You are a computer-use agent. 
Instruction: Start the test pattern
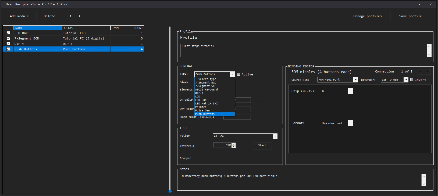pyautogui.click(x=262, y=146)
